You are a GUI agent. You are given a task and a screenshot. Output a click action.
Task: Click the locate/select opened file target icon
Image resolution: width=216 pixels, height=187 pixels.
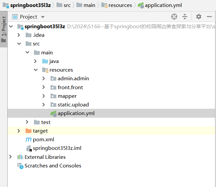click(174, 17)
